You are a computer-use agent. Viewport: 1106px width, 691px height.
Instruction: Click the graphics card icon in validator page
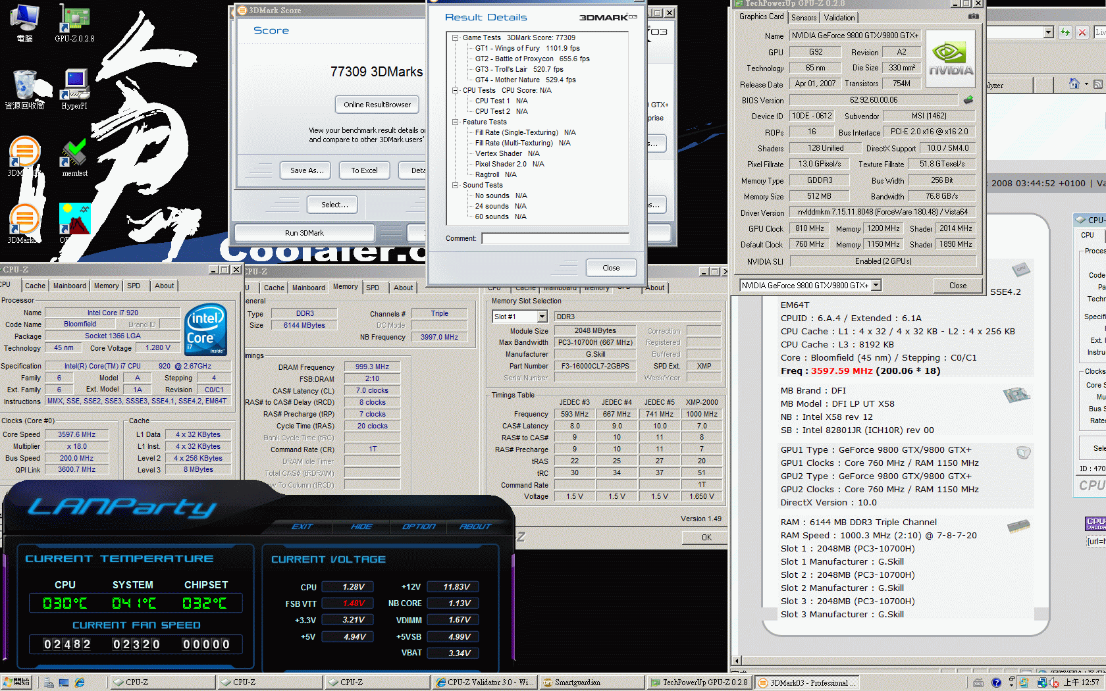(x=1023, y=452)
